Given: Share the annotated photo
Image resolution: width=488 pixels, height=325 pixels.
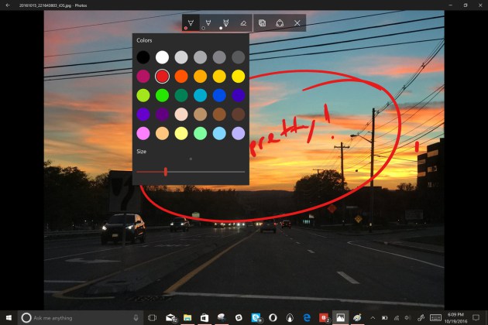Looking at the screenshot, I should pos(280,23).
